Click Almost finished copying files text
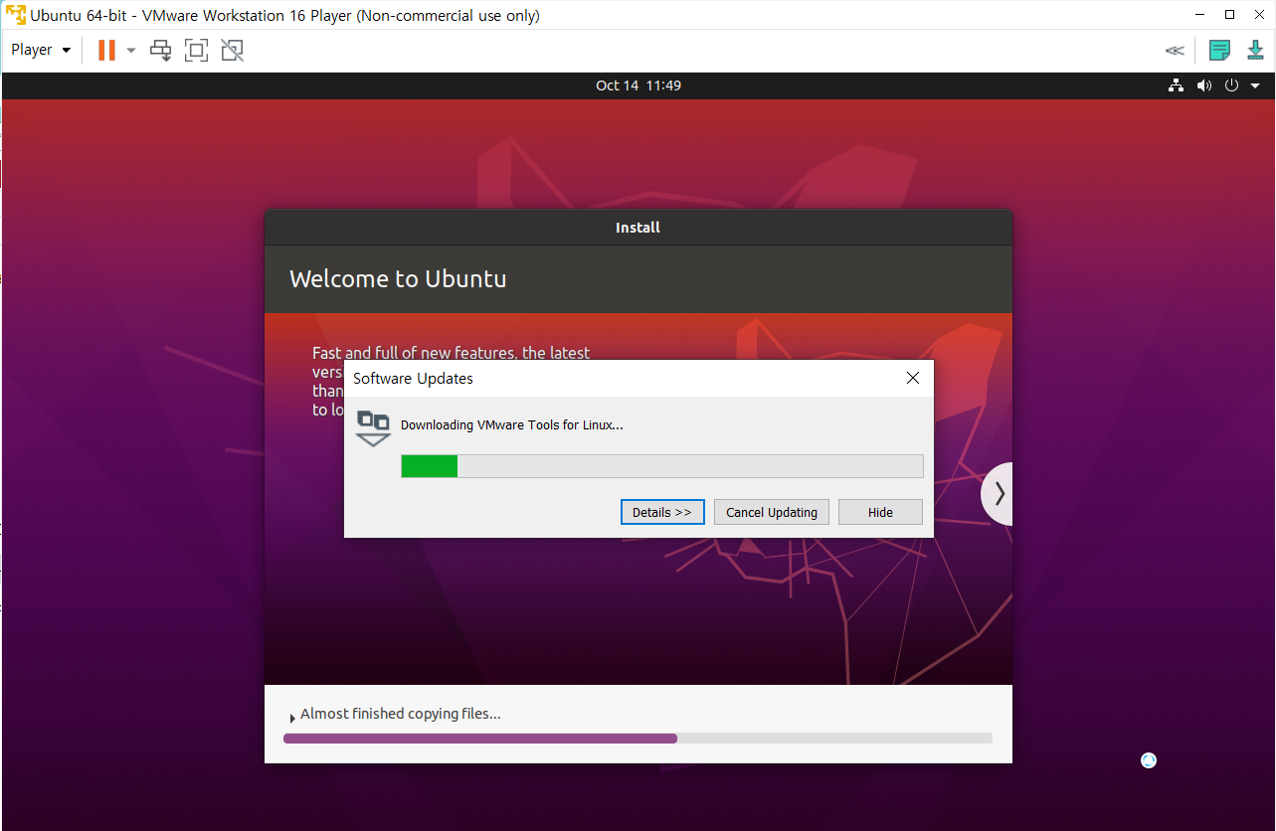1276x831 pixels. [400, 714]
